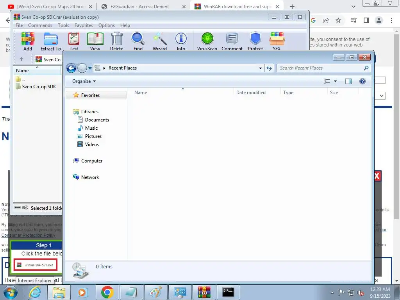Viewport: 400px width, 300px height.
Task: Click the share icon in Chrome address bar
Action: (x=326, y=20)
